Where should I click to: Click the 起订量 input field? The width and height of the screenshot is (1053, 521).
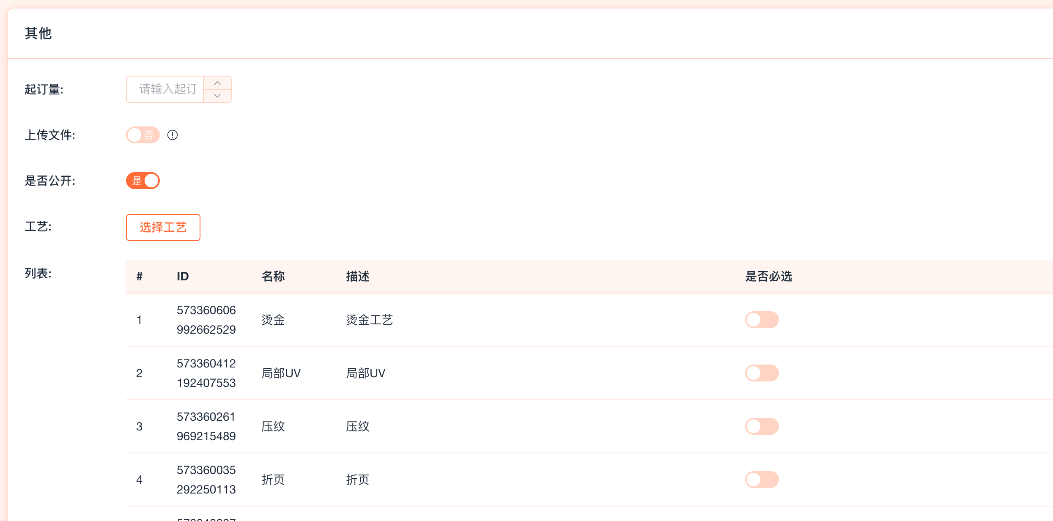click(165, 89)
